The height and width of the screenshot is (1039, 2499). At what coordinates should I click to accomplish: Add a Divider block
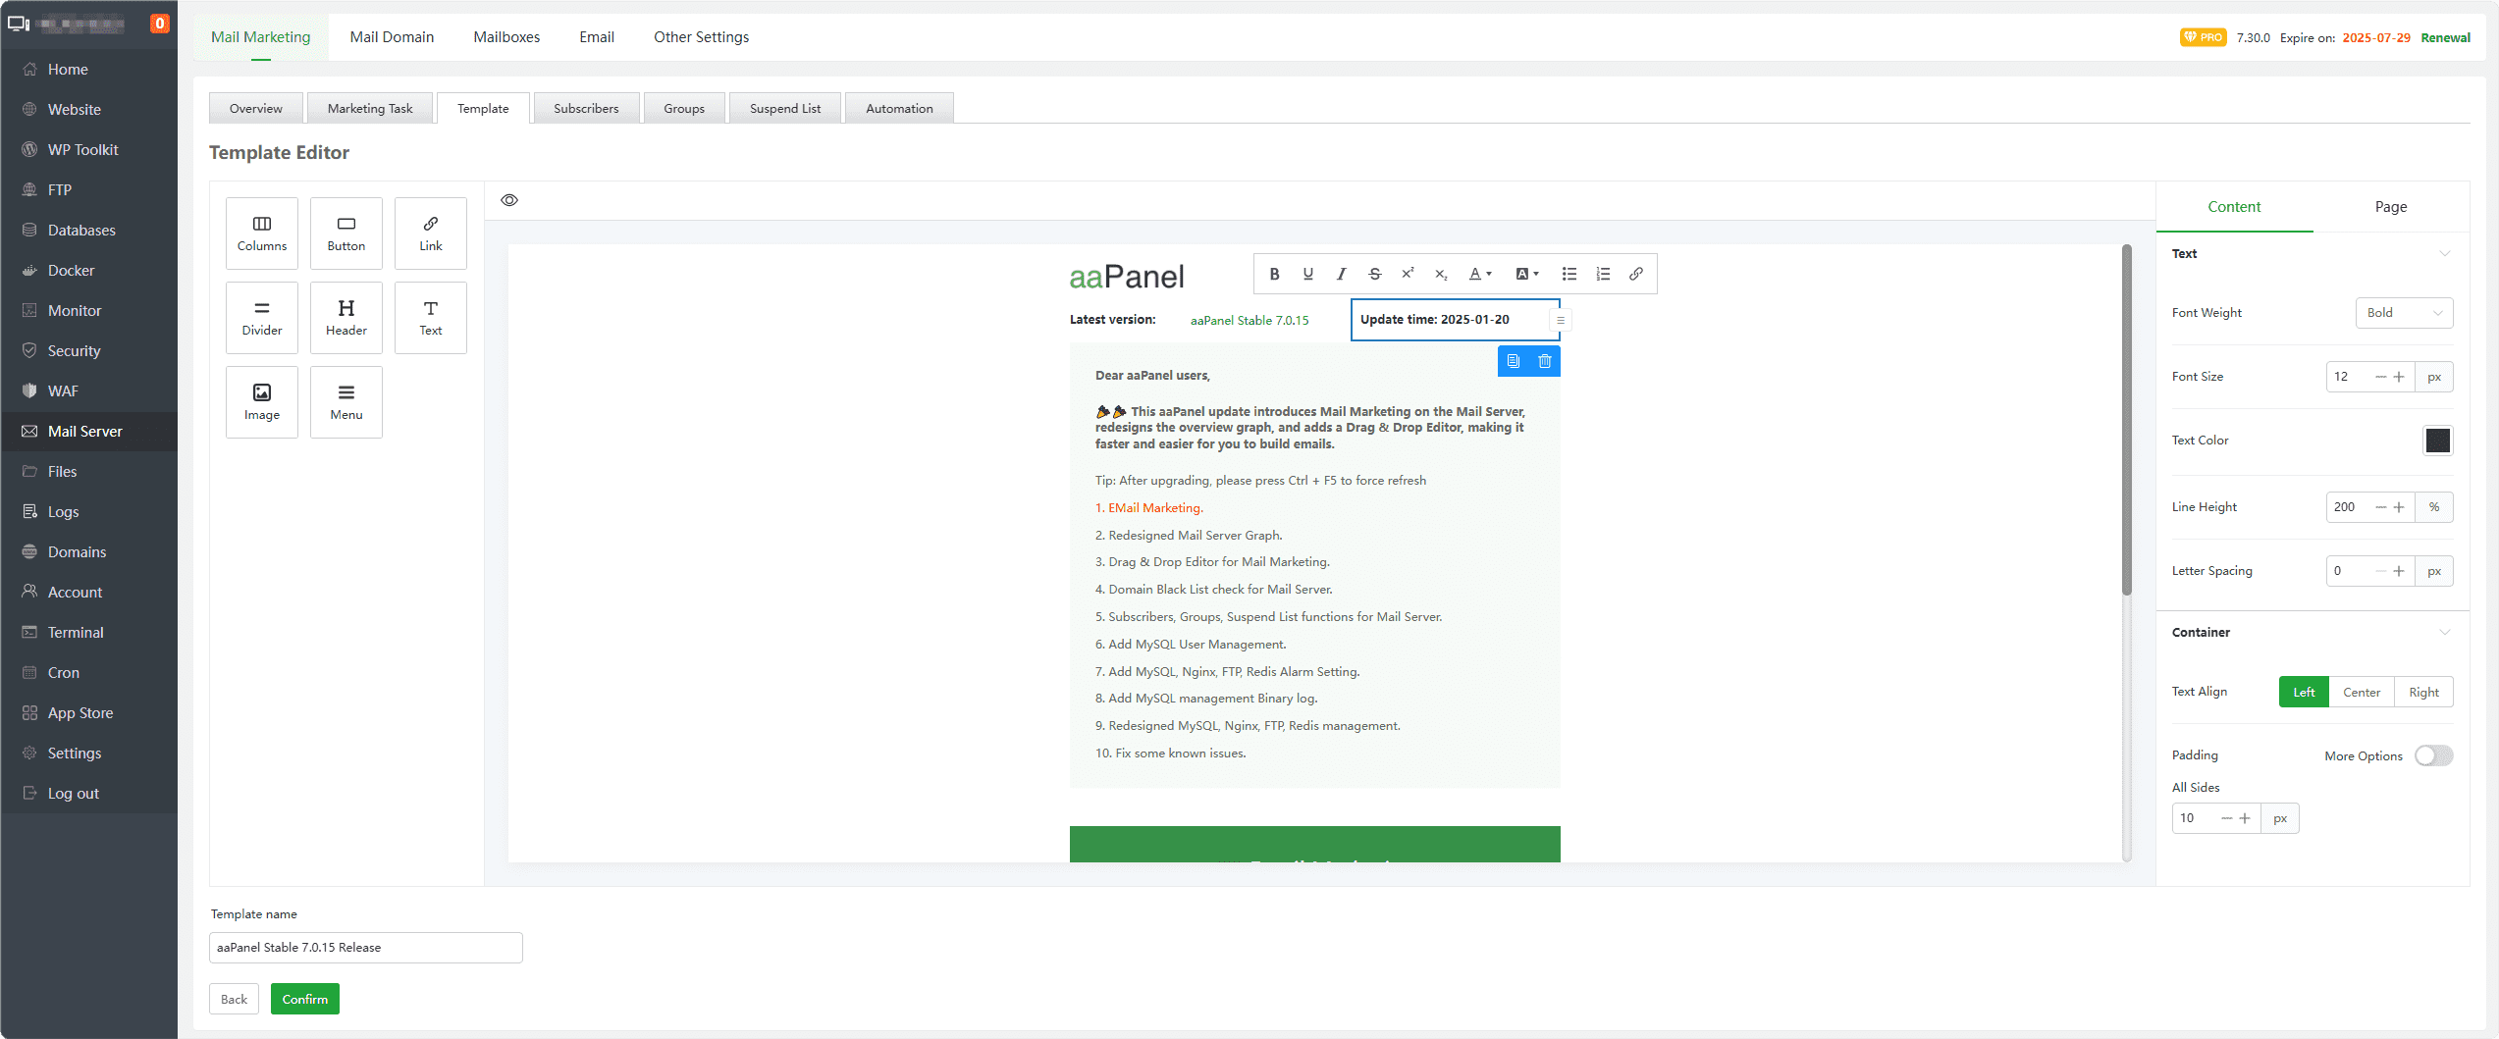click(262, 318)
